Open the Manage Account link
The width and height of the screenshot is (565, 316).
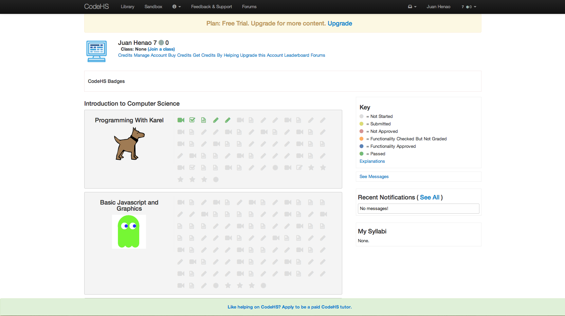tap(150, 55)
